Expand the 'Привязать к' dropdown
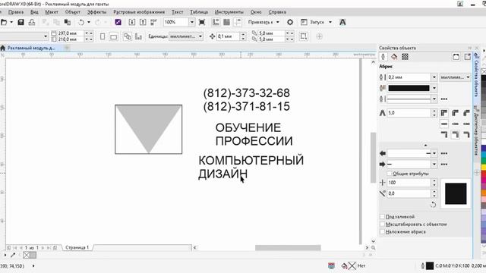 click(x=278, y=22)
